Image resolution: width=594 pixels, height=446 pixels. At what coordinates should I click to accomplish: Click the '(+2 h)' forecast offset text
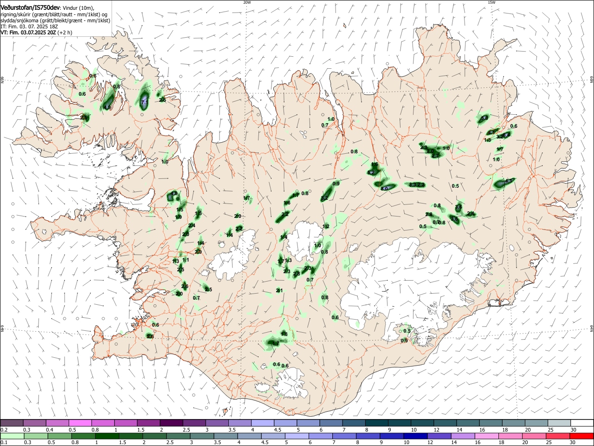65,33
